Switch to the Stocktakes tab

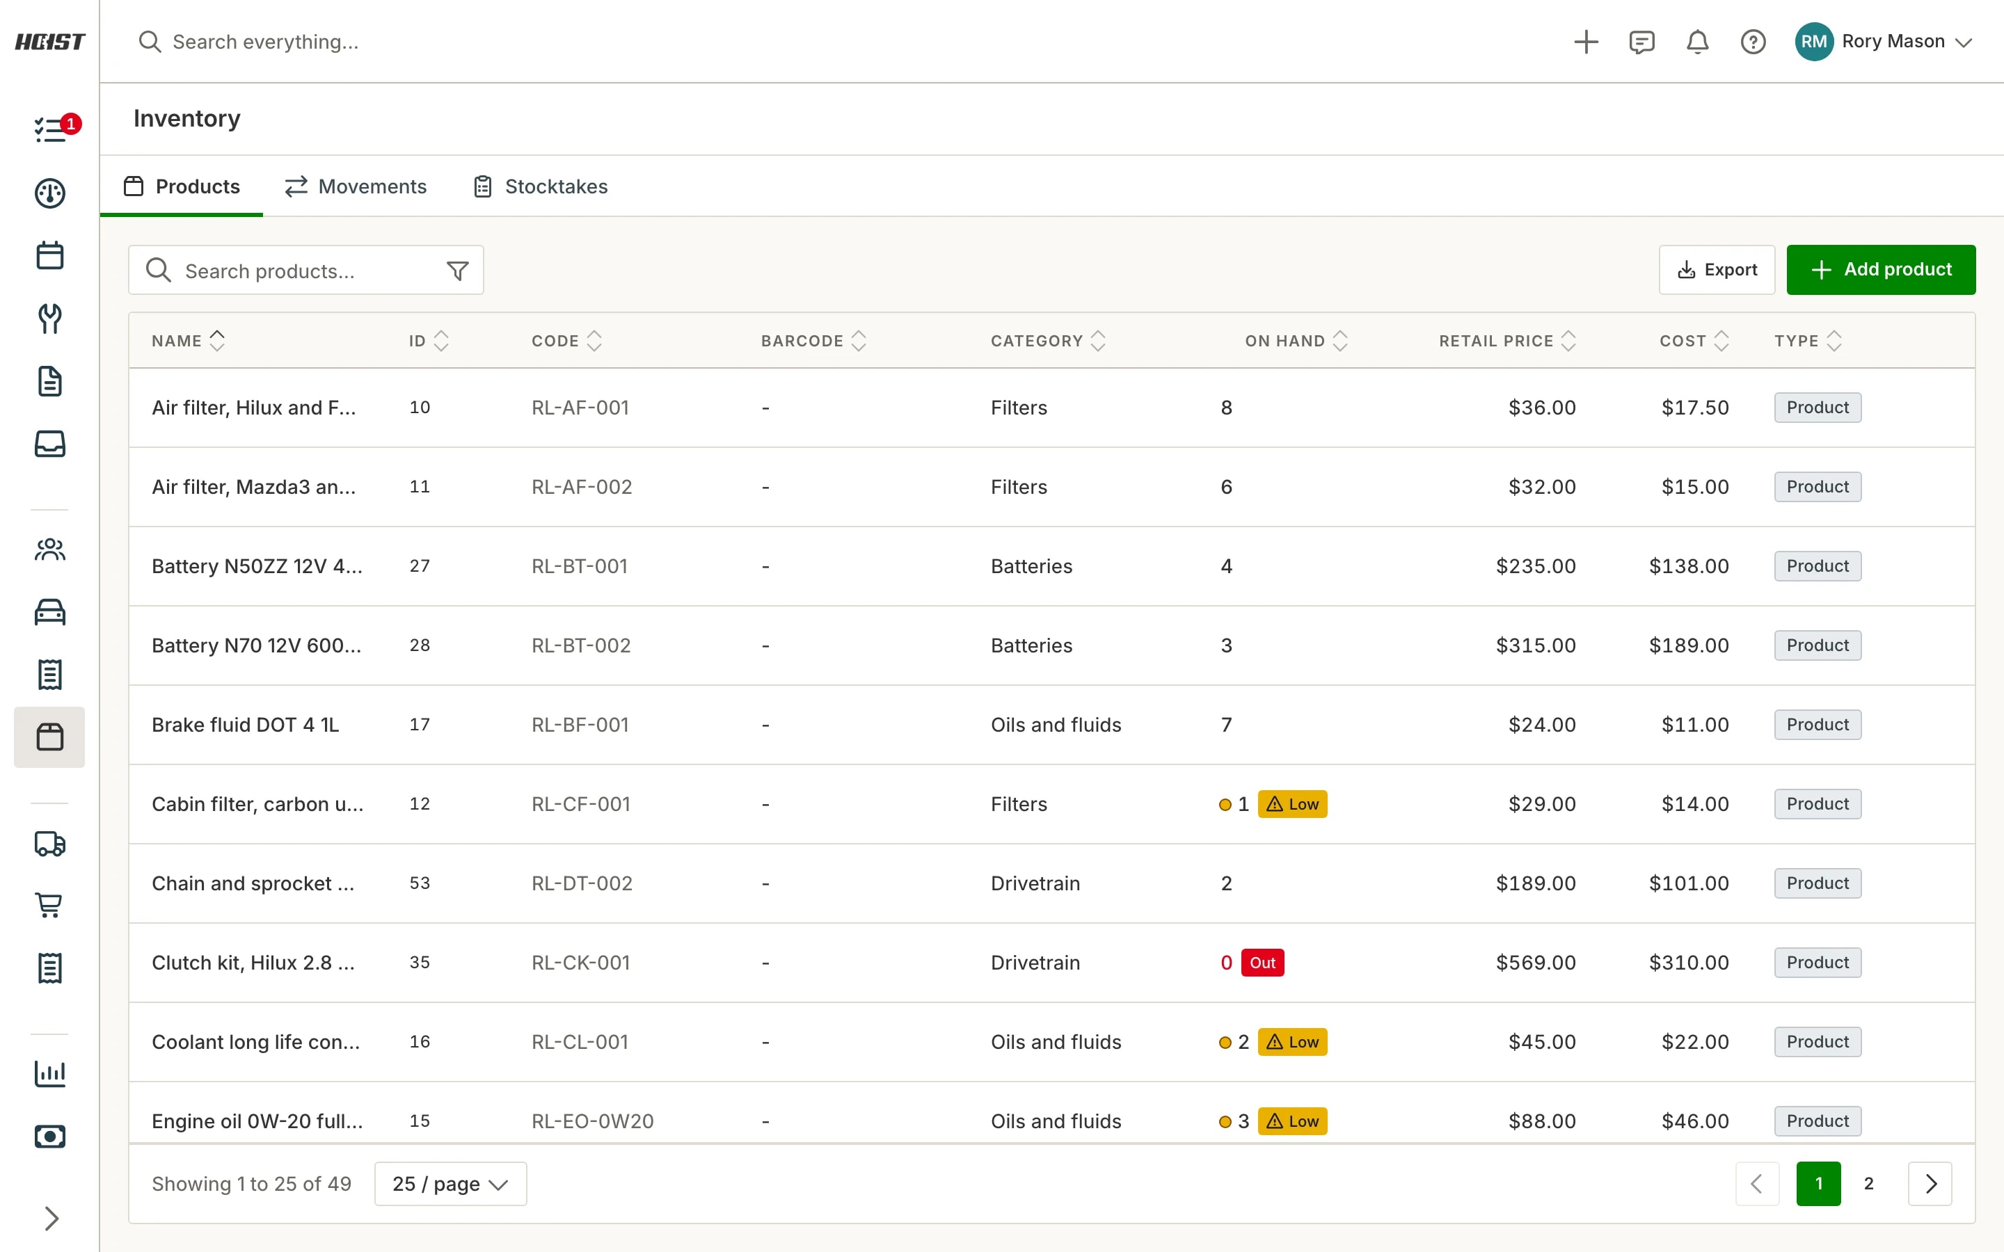pyautogui.click(x=540, y=186)
